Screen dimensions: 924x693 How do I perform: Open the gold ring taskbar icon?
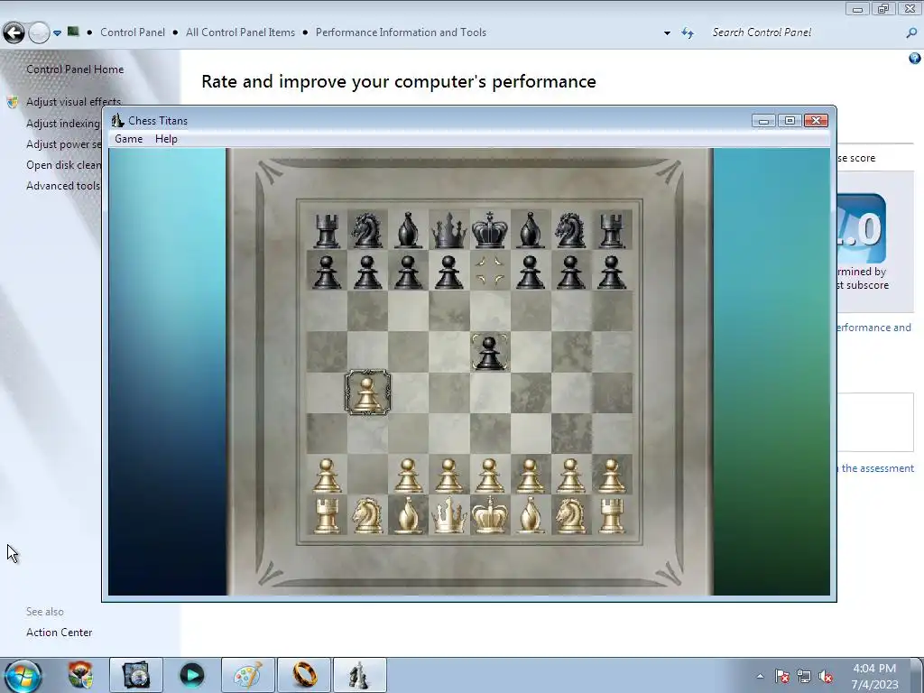pyautogui.click(x=305, y=675)
